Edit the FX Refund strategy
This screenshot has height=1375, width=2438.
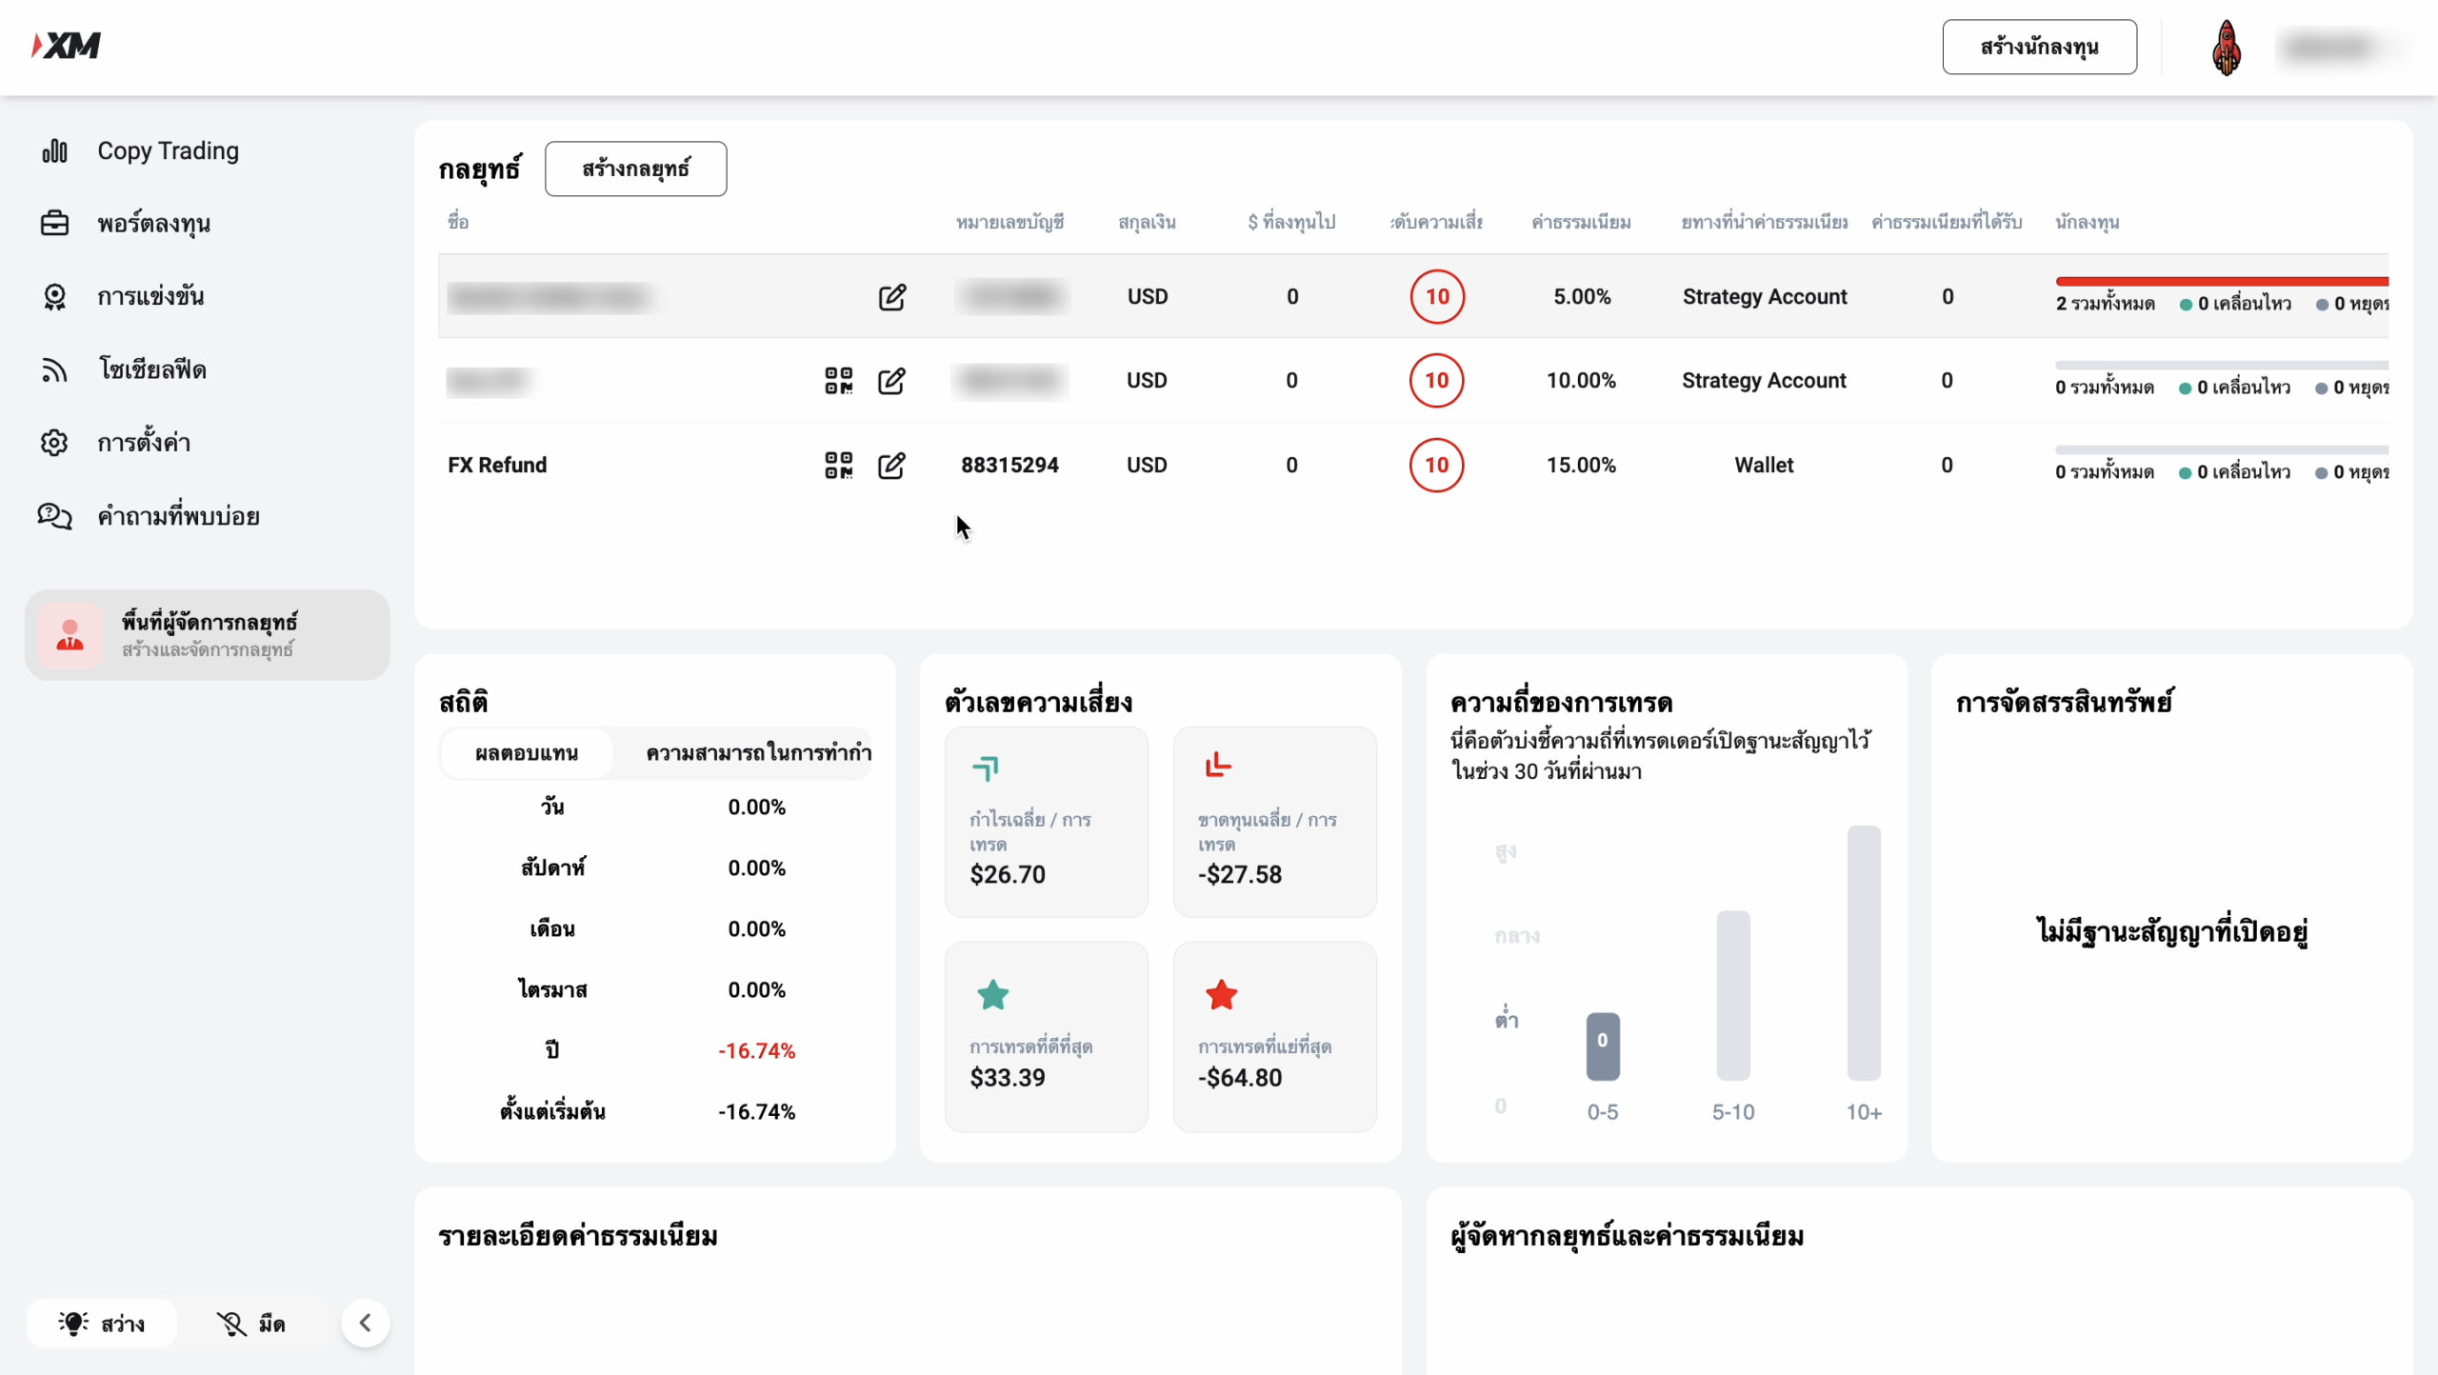[x=891, y=466]
